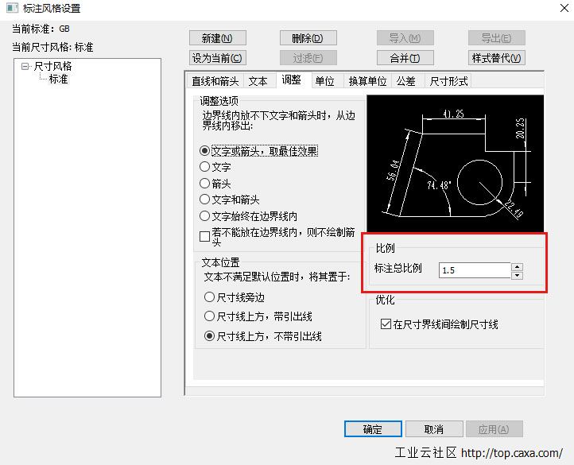The height and width of the screenshot is (465, 574).
Task: Click the 标注总比例 value field
Action: 475,270
